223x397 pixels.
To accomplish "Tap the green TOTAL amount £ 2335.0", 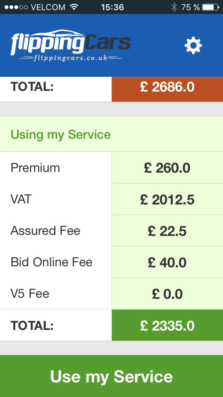I will click(167, 325).
